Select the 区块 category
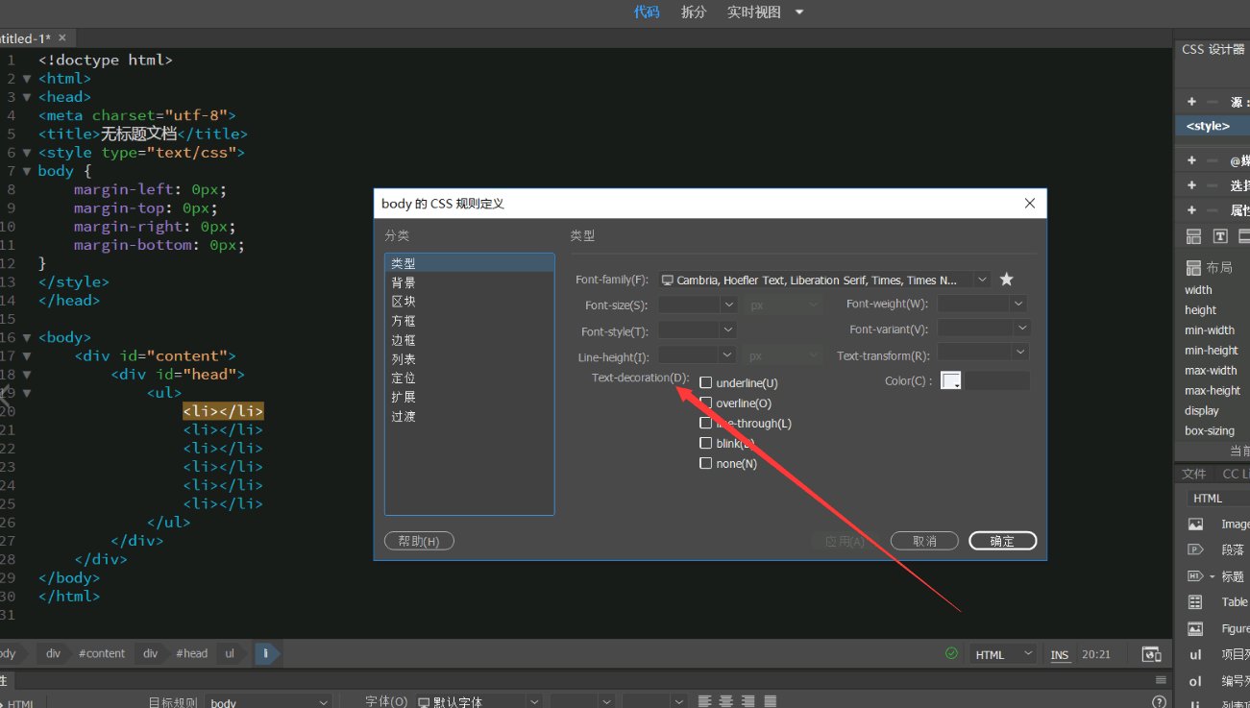Screen dimensions: 1250x708 (469, 302)
